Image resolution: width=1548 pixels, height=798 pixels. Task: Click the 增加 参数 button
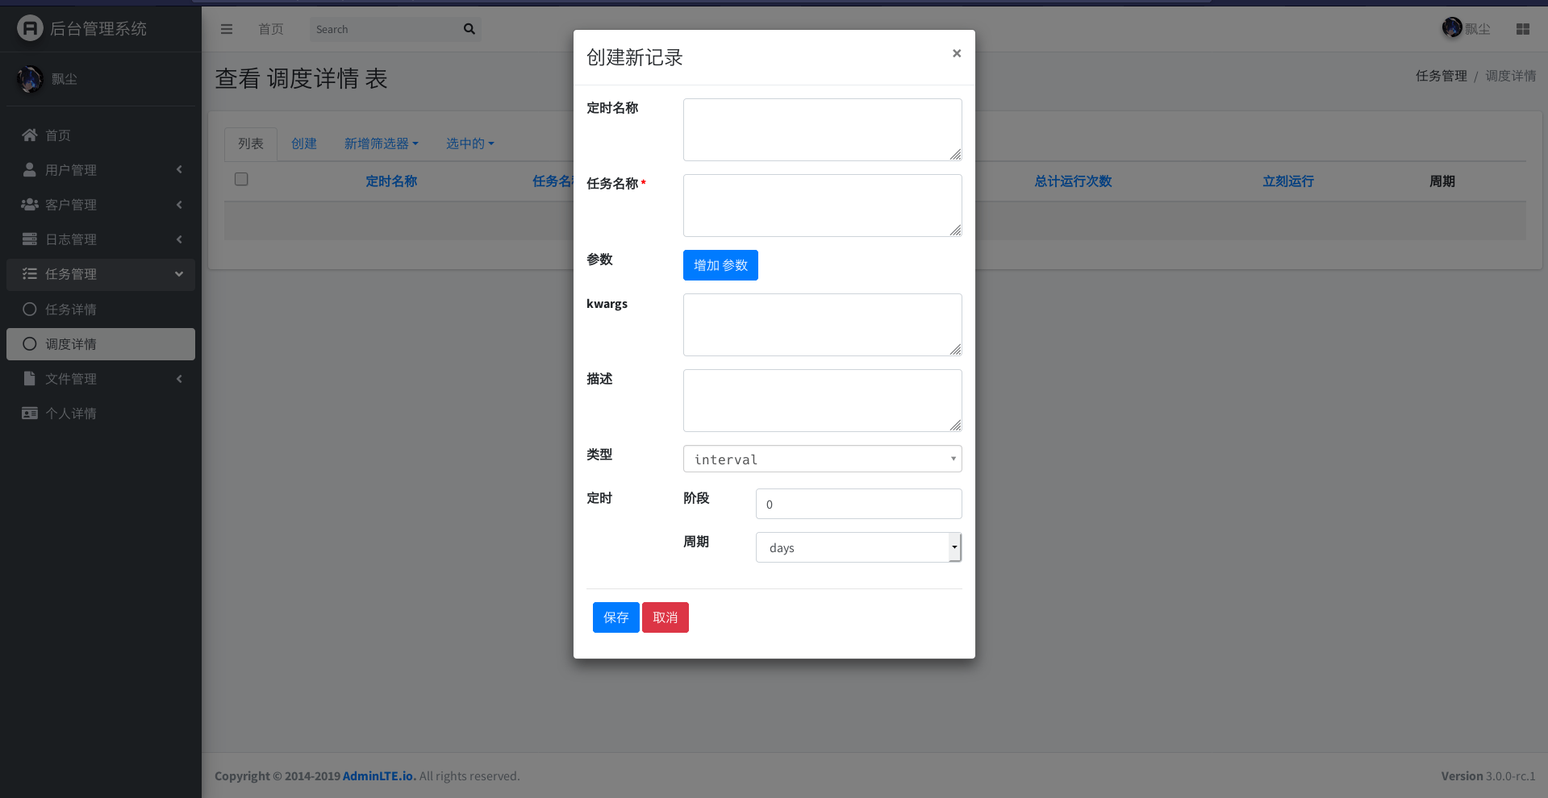tap(720, 265)
